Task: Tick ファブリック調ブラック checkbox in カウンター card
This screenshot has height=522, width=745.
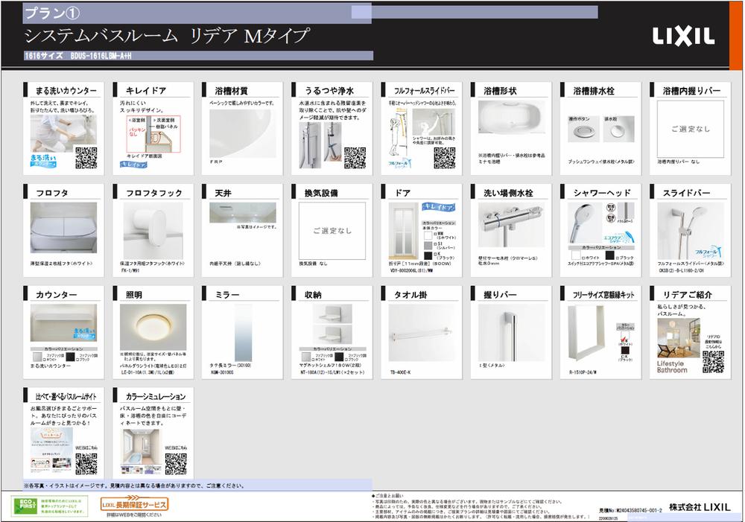Action: tap(79, 359)
